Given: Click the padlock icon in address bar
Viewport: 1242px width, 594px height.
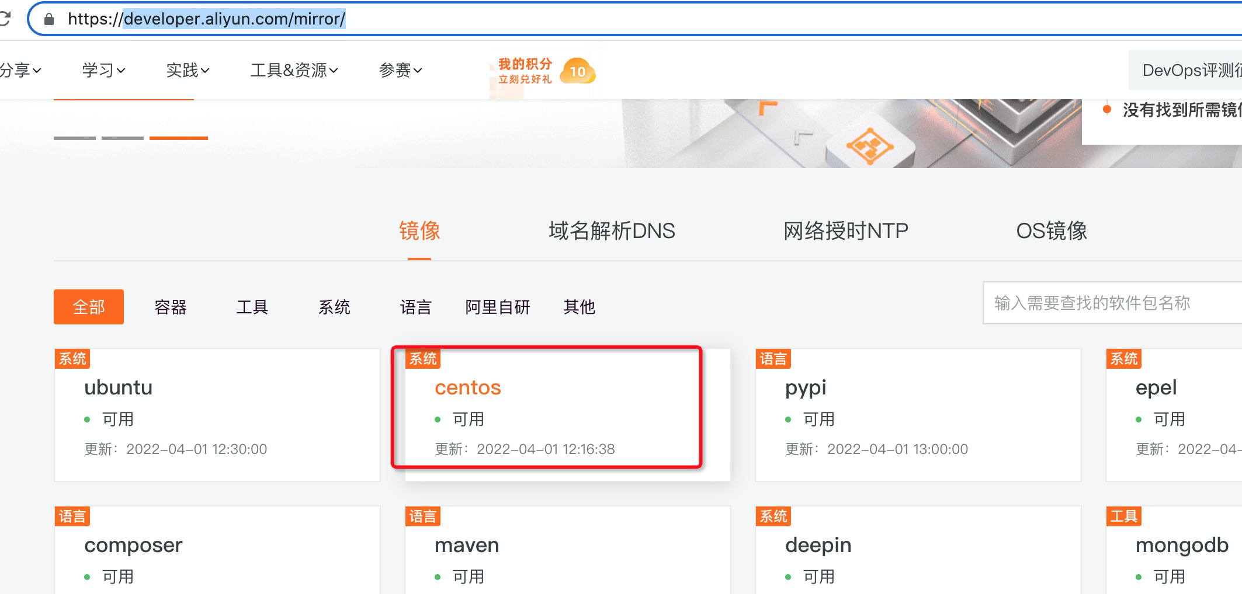Looking at the screenshot, I should click(x=49, y=19).
